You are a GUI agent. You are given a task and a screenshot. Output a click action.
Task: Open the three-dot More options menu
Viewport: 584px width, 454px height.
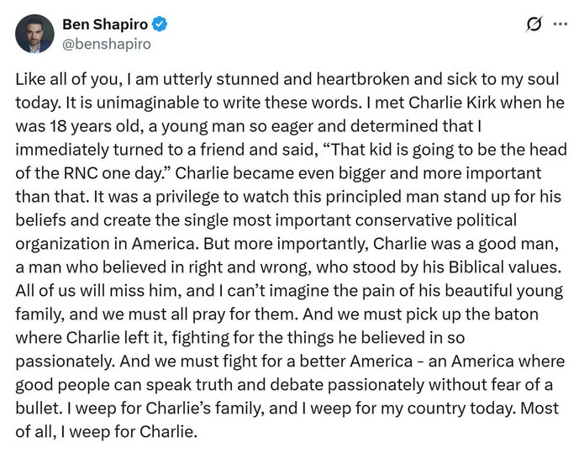560,24
